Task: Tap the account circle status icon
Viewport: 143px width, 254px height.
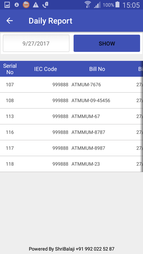Action: click(x=16, y=5)
